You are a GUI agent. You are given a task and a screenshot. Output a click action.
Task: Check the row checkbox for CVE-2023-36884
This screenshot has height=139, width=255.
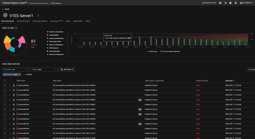pyautogui.click(x=5, y=100)
